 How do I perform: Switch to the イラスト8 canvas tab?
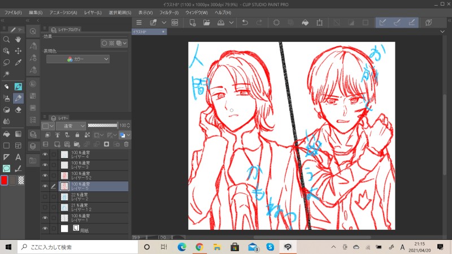[149, 32]
